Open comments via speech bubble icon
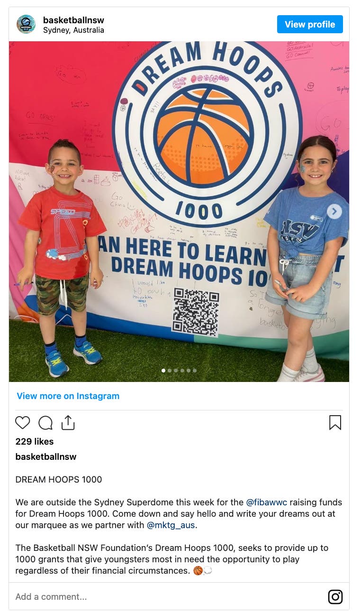Image resolution: width=361 pixels, height=614 pixels. pos(45,422)
